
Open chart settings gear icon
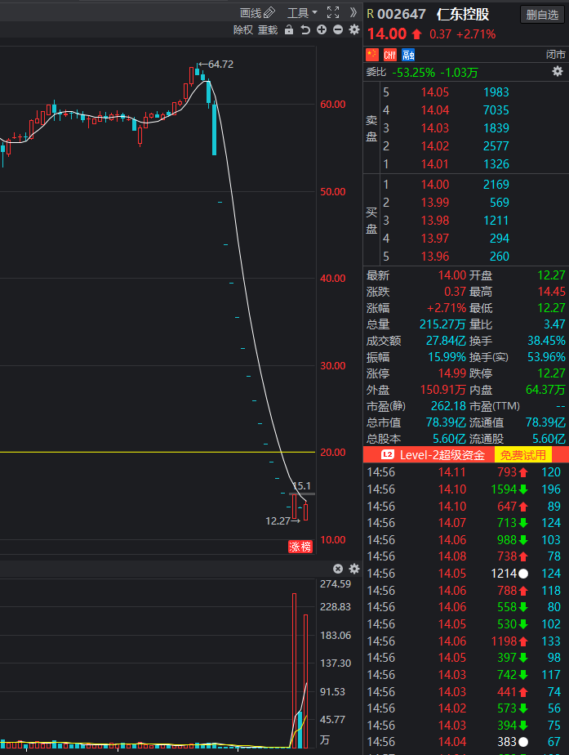coord(354,30)
